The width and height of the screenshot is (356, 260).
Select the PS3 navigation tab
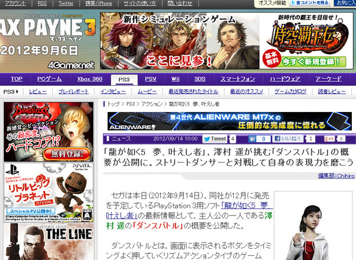click(124, 79)
